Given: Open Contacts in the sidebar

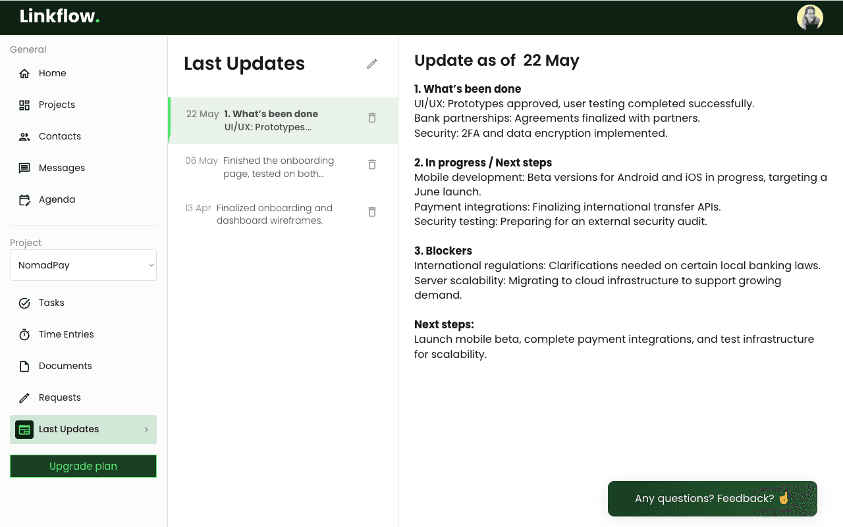Looking at the screenshot, I should (x=83, y=136).
